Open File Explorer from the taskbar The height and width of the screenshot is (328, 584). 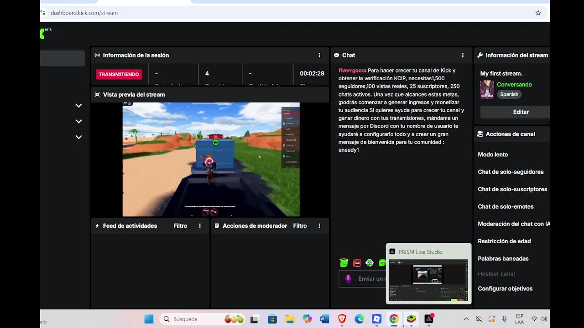(290, 319)
